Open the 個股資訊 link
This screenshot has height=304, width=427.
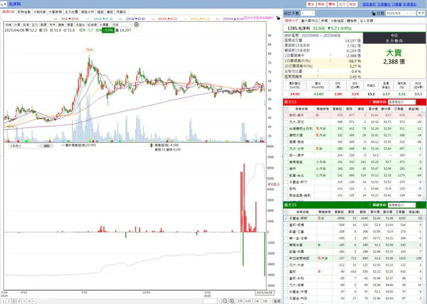pos(369,5)
